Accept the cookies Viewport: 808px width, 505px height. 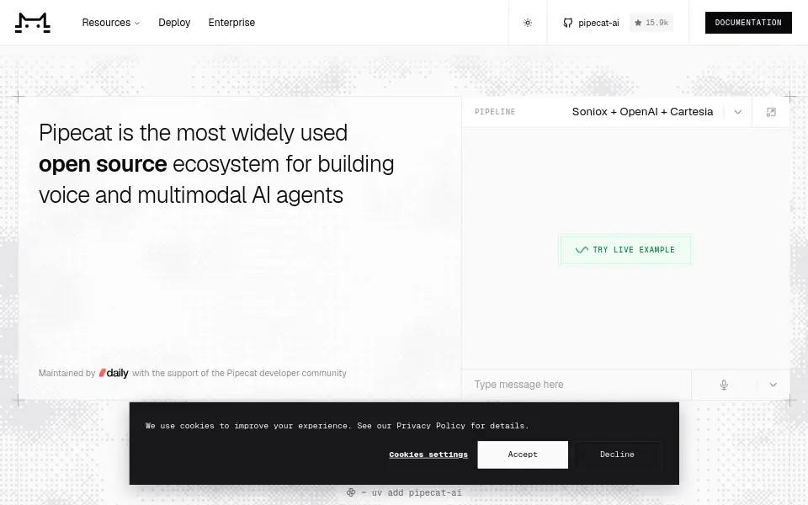click(x=523, y=454)
